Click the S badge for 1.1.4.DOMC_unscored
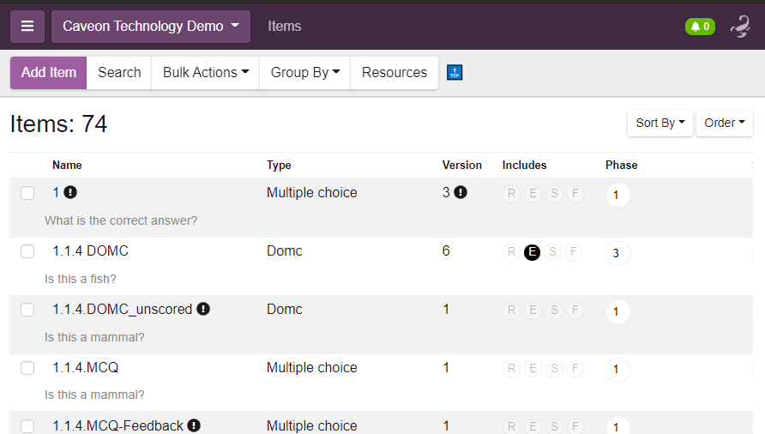Viewport: 765px width, 434px height. (554, 310)
